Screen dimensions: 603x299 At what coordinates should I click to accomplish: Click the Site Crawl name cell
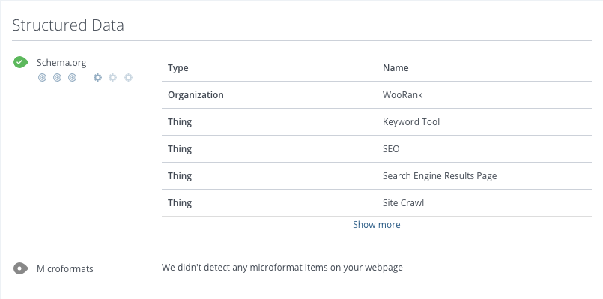pyautogui.click(x=403, y=203)
